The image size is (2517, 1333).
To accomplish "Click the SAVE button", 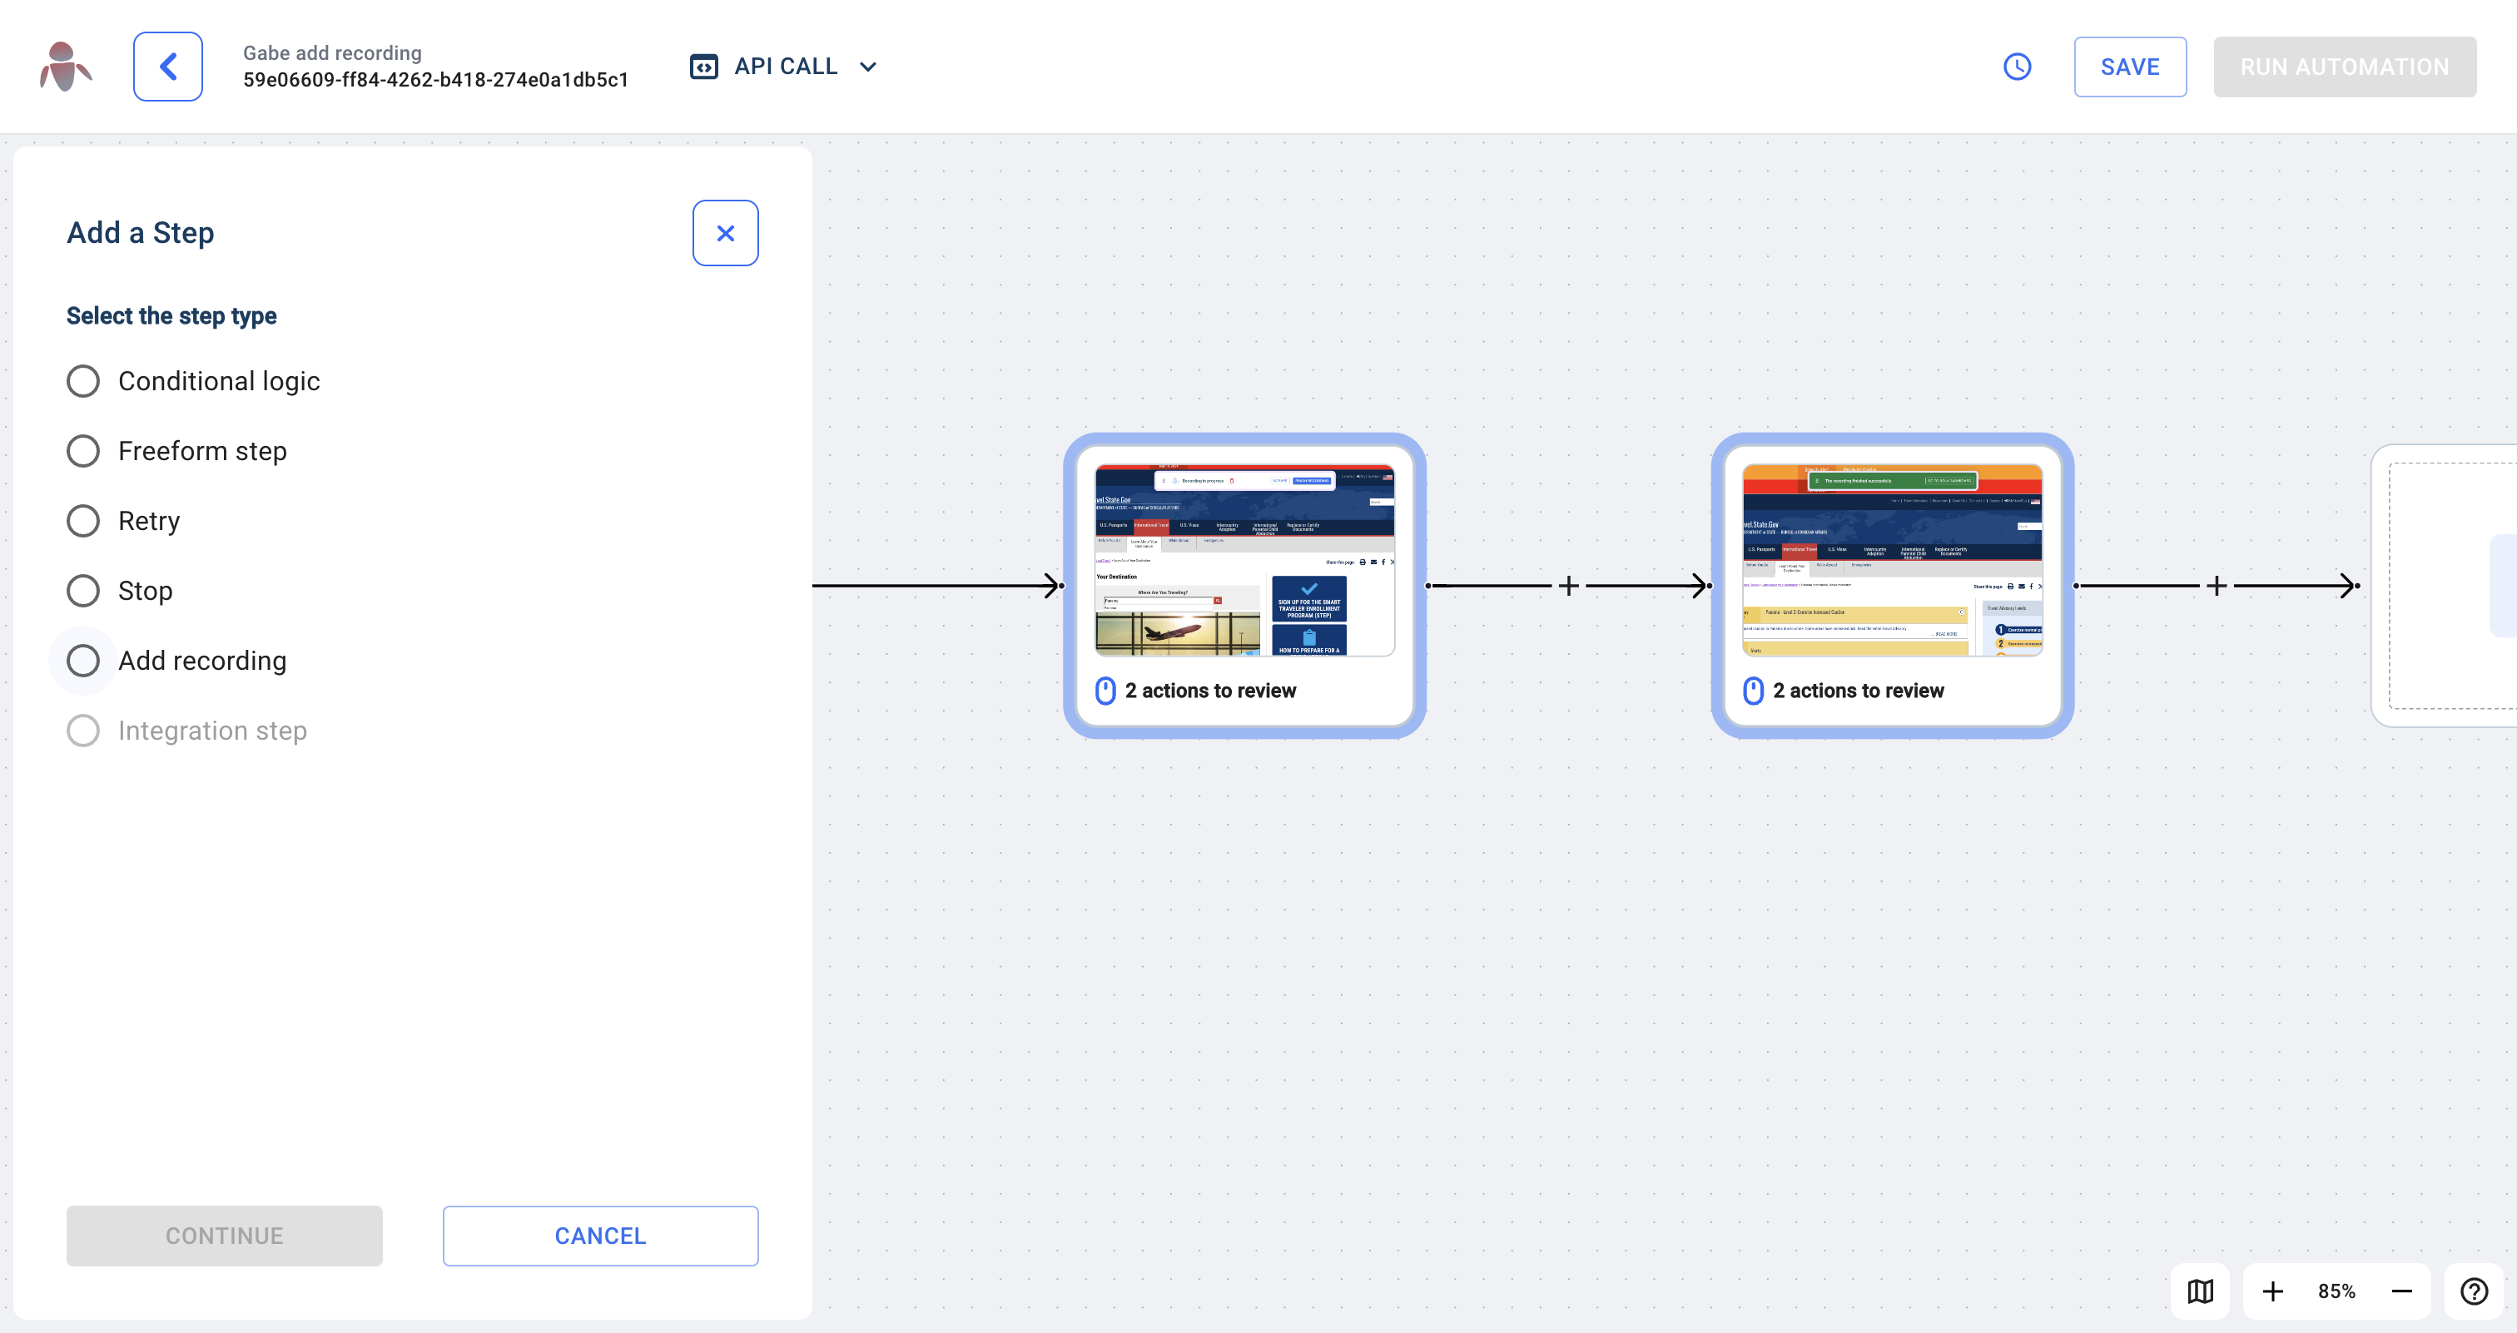I will 2130,67.
